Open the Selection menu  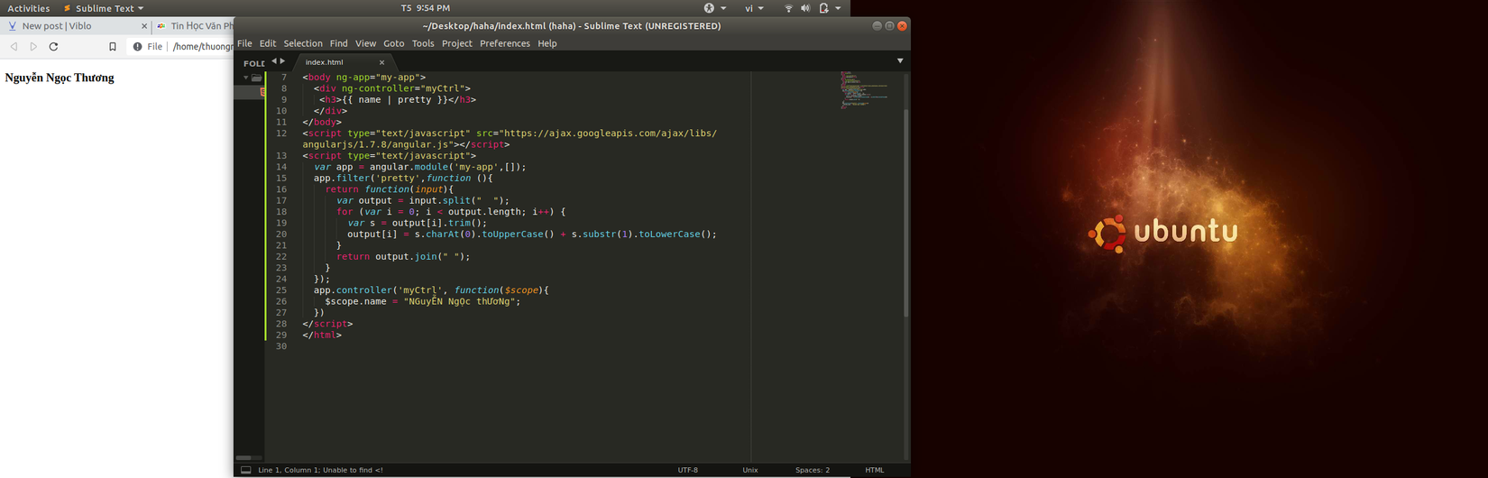302,43
